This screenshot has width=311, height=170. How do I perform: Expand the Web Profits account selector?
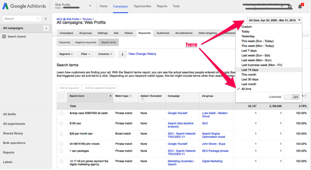pyautogui.click(x=90, y=6)
